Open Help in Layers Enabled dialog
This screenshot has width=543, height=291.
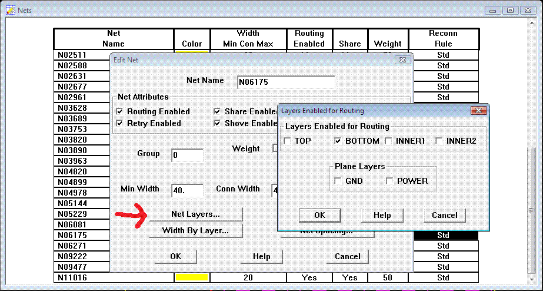(x=382, y=216)
